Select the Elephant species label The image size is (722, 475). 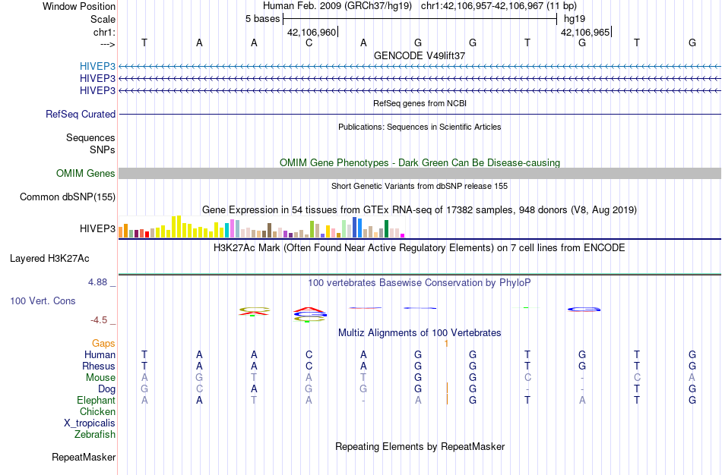point(97,400)
